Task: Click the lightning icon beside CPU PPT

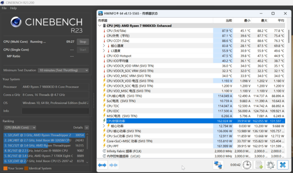Action: click(104, 146)
